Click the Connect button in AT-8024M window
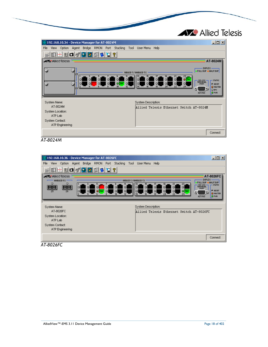268x347 pixels. [215, 133]
